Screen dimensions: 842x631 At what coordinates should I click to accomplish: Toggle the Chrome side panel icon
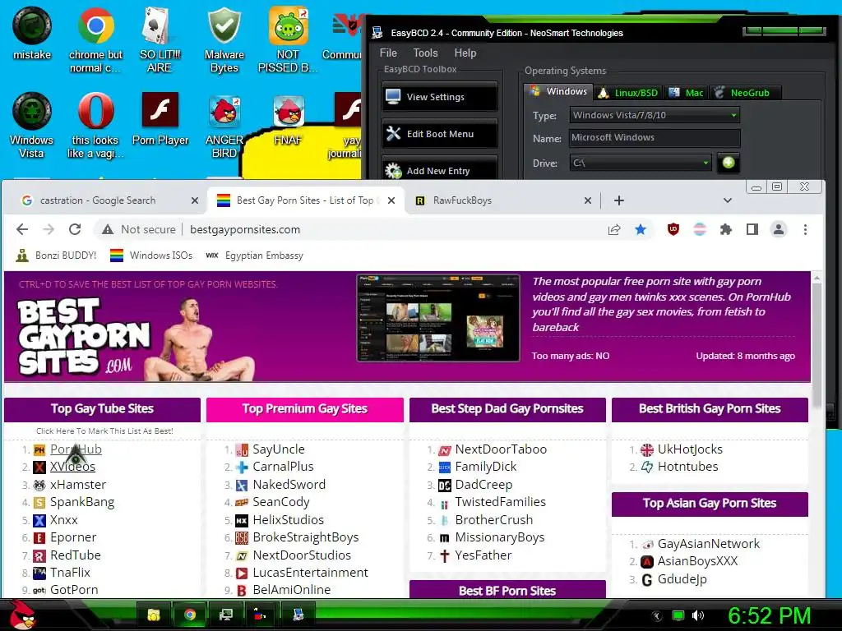[752, 230]
